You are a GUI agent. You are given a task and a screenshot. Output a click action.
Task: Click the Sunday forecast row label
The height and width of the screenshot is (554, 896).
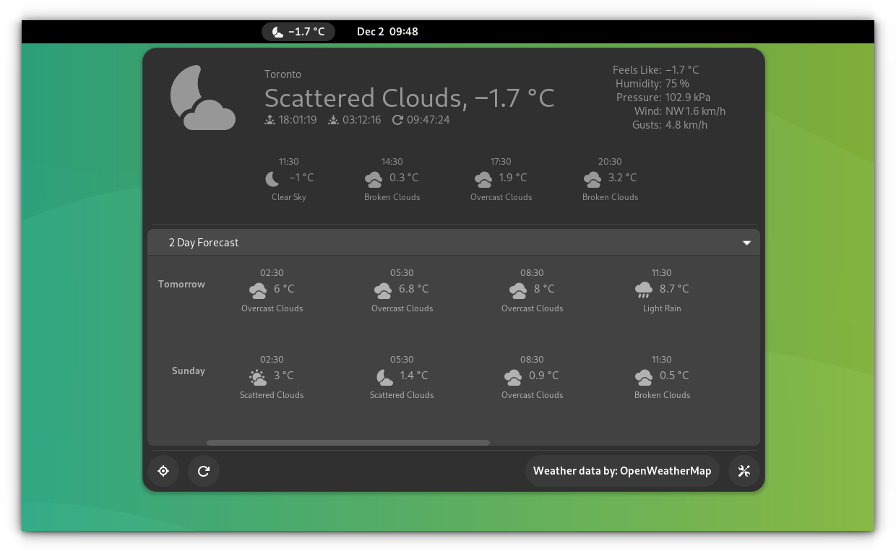point(188,371)
